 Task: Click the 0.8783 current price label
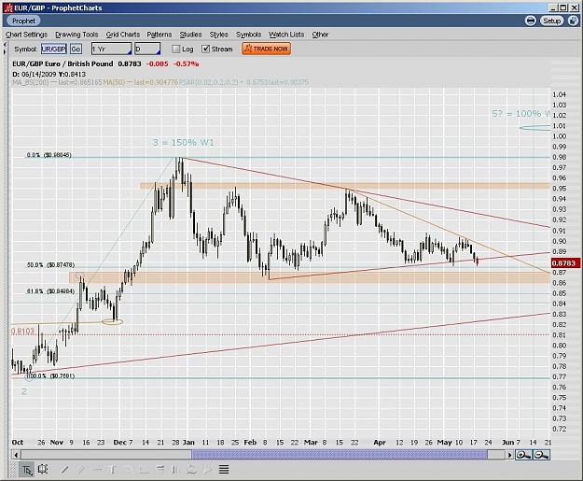coord(563,263)
